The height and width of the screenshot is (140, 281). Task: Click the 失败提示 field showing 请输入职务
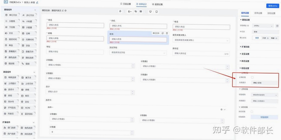265,83
